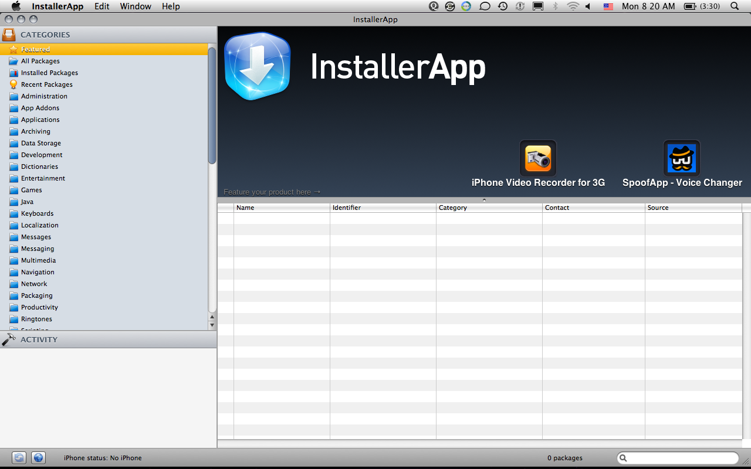
Task: Collapse the banner using the divider arrow
Action: pos(484,200)
